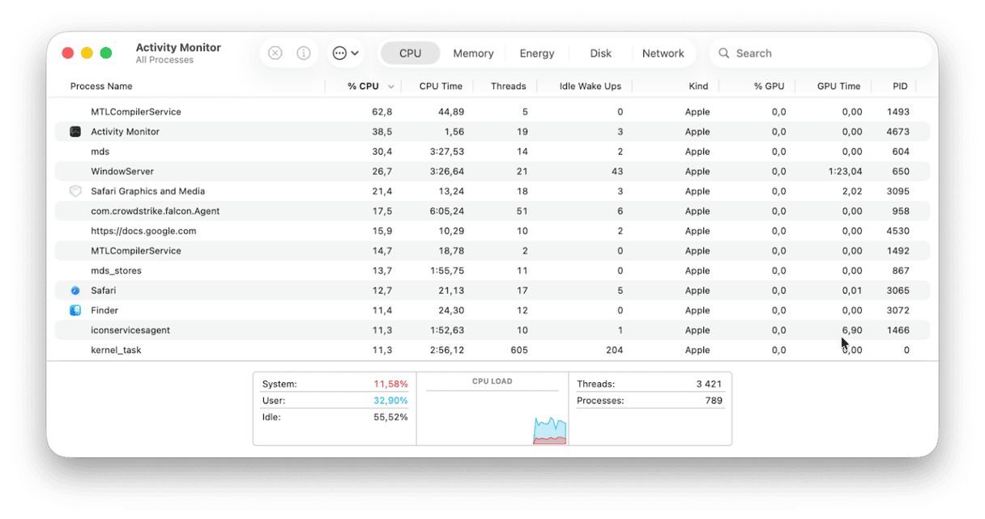Screen dimensions: 985x519
Task: Click the 605 threads value for kernel_task
Action: [x=519, y=351]
